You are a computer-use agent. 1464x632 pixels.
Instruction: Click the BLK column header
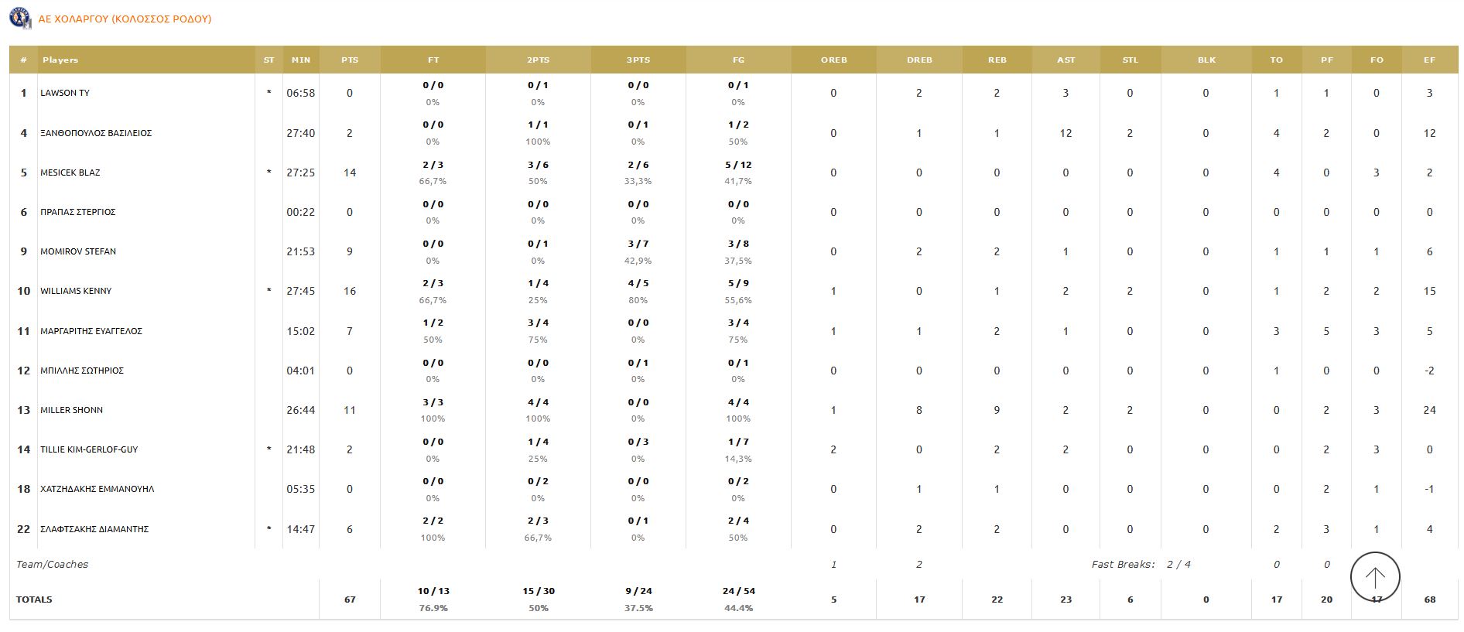click(x=1206, y=60)
